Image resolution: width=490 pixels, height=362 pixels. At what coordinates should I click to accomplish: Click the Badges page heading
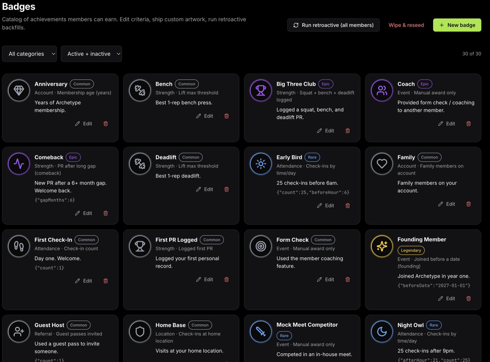tap(19, 6)
